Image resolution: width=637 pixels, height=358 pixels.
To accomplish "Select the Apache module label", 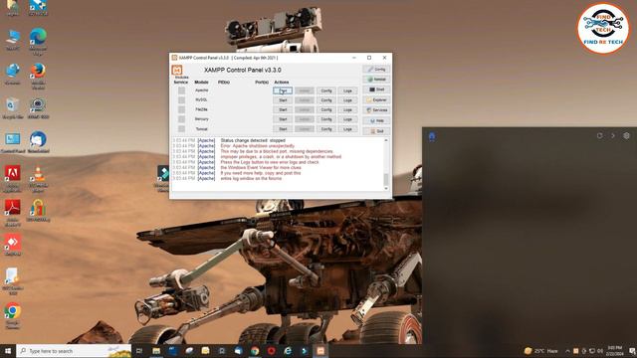I will tap(201, 90).
